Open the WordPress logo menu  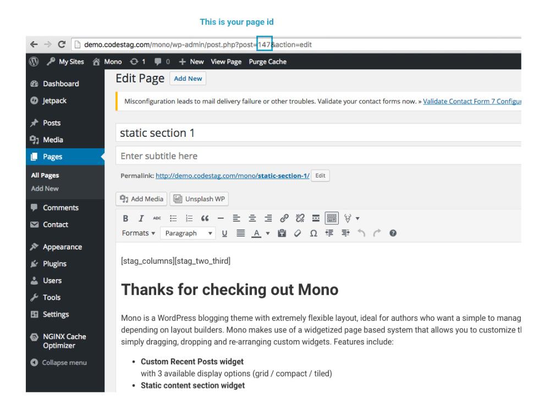(x=34, y=62)
